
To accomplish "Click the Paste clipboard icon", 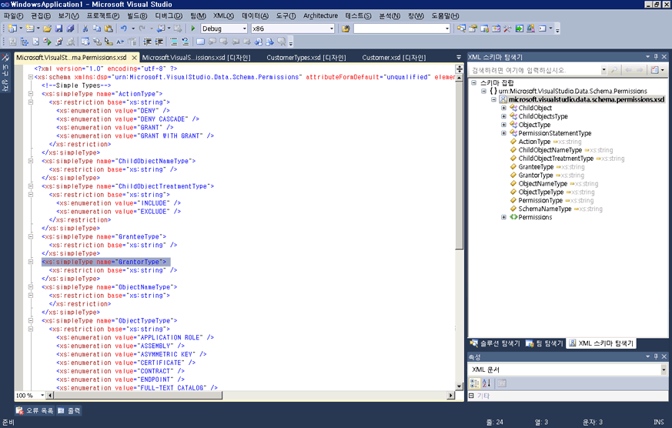I will pyautogui.click(x=109, y=28).
